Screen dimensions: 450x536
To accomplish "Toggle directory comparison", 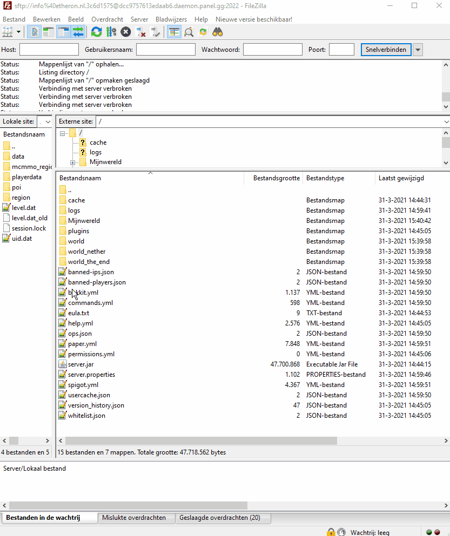I will [189, 32].
